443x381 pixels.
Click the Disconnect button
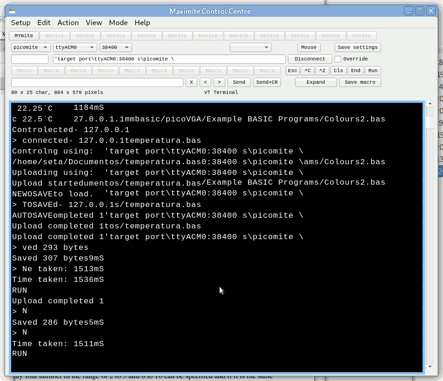coord(309,59)
